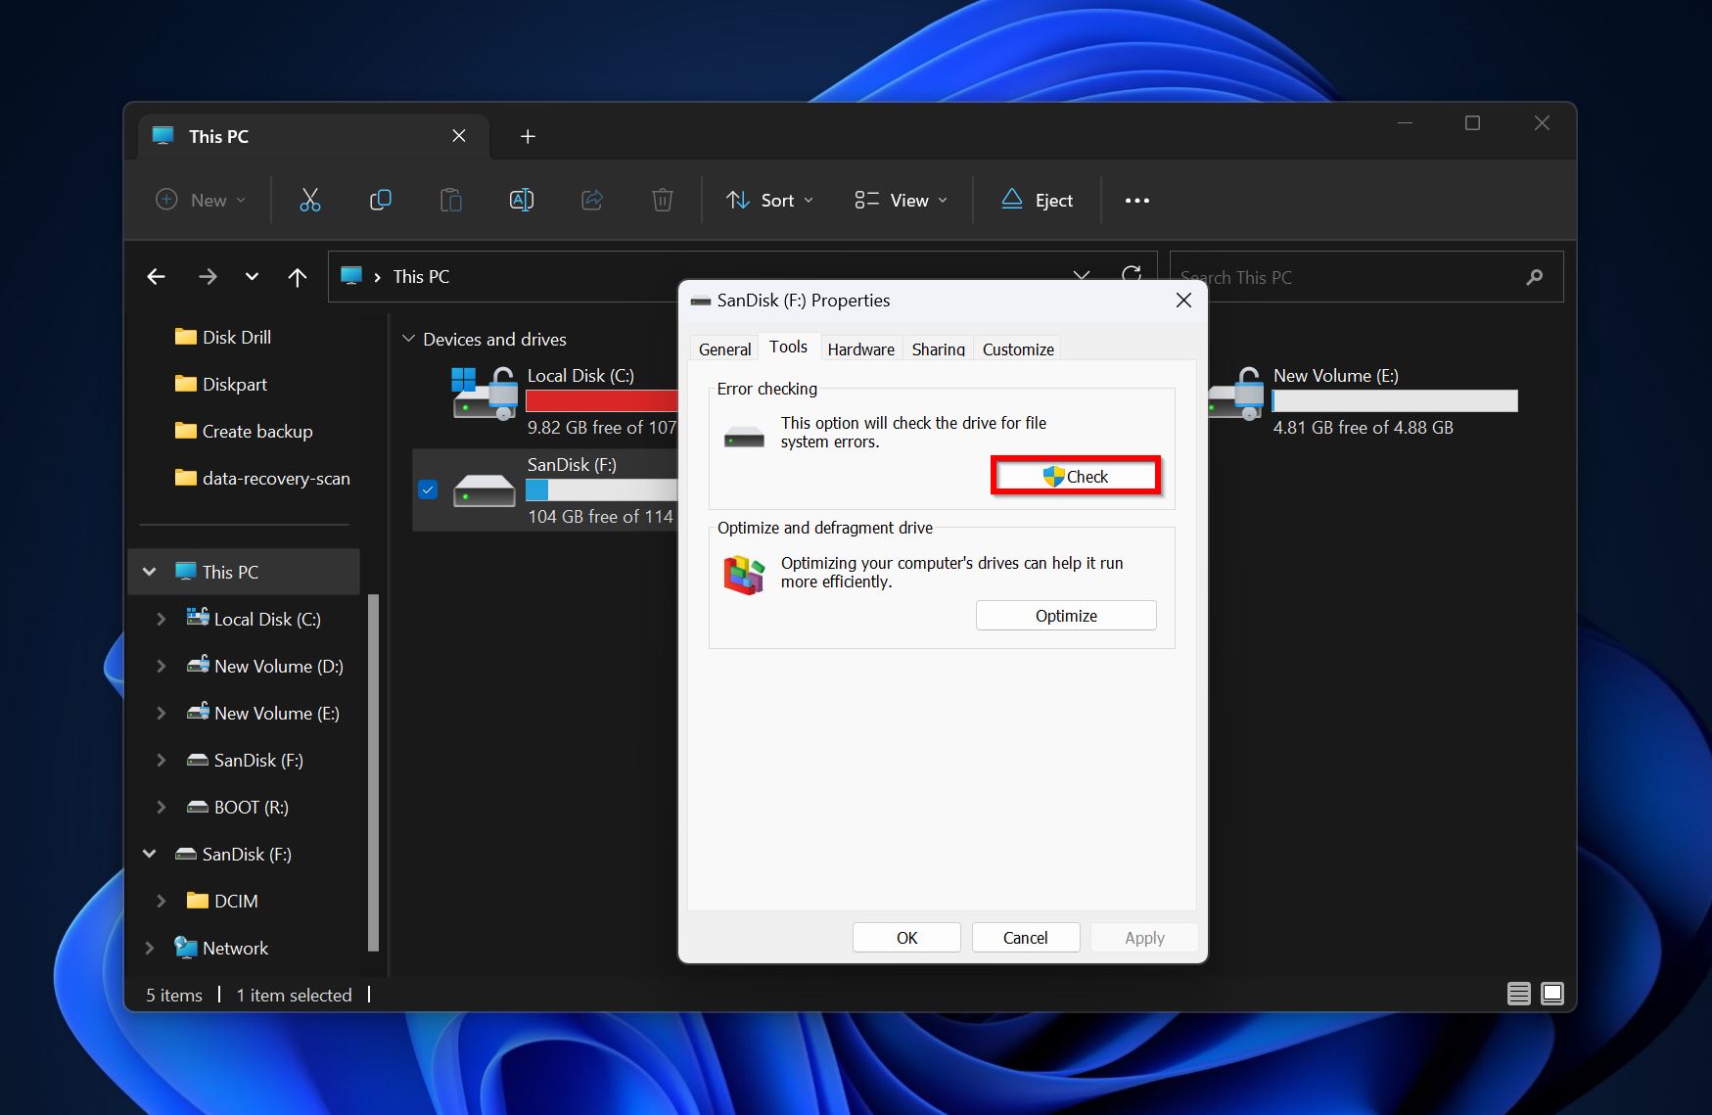Switch to the General tab

pos(724,349)
